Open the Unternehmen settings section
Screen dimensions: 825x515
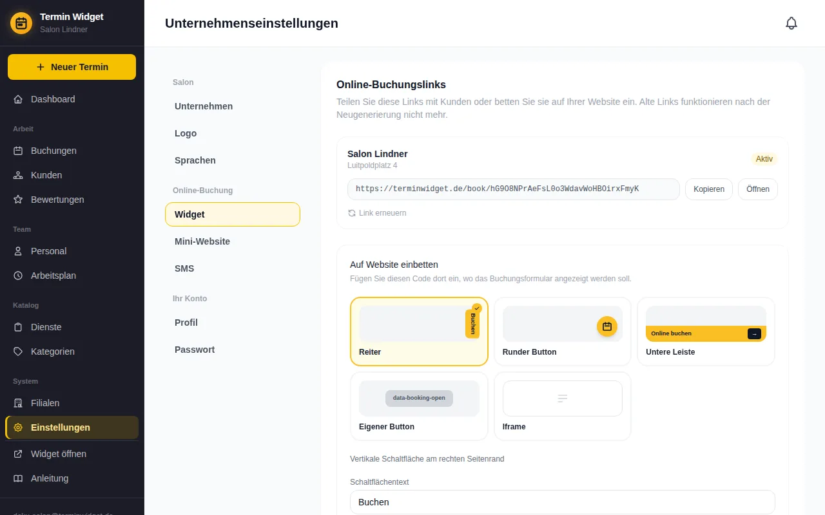[x=233, y=106]
